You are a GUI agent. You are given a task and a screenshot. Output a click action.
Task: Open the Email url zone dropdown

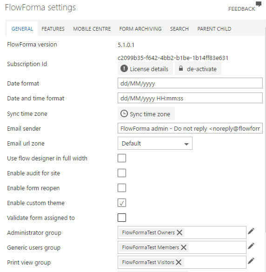click(x=155, y=143)
